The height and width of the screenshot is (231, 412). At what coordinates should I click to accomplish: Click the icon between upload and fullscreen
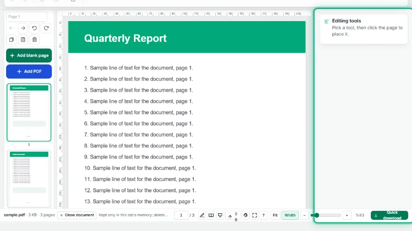point(245,215)
